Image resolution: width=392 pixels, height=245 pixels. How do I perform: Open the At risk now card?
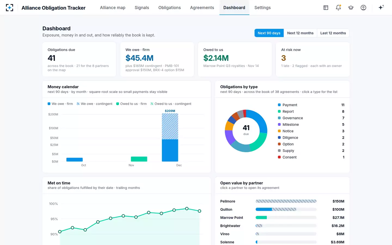point(313,59)
